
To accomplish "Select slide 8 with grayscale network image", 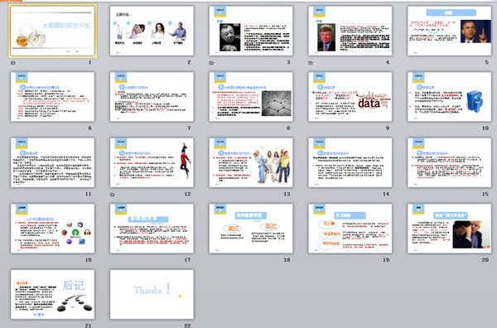I will pyautogui.click(x=251, y=97).
